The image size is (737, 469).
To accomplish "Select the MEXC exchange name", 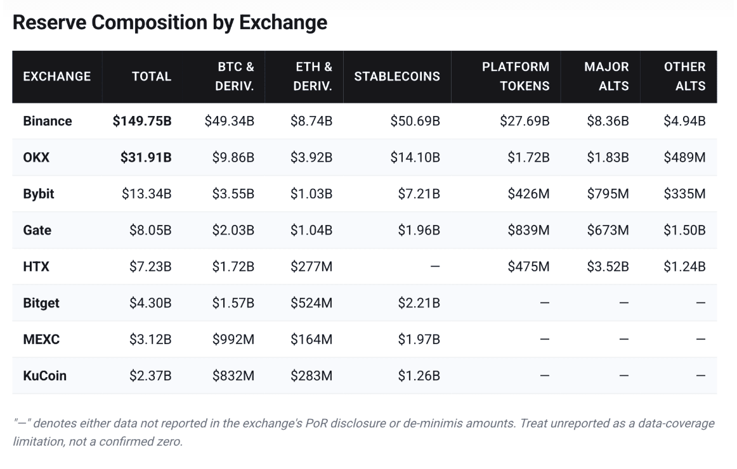I will [41, 340].
